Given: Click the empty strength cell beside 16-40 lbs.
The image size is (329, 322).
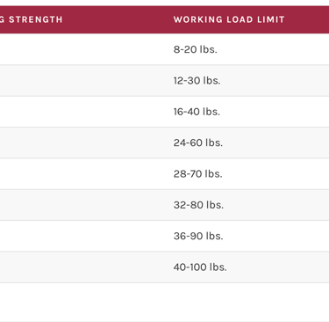Looking at the screenshot, I should (x=82, y=112).
